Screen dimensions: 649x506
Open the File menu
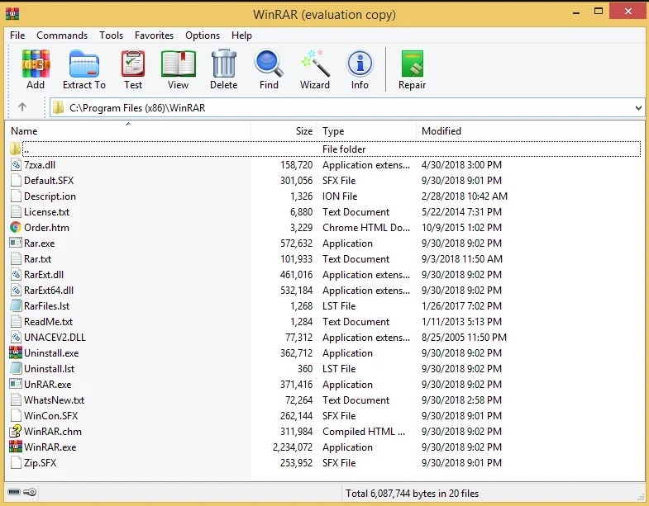click(17, 35)
